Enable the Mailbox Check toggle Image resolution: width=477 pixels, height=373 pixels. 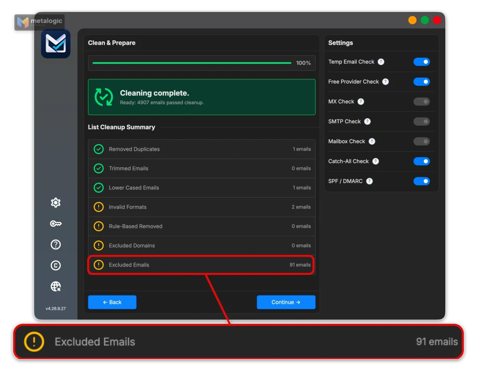click(x=422, y=141)
